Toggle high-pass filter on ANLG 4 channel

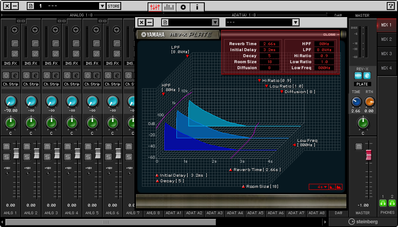[76, 44]
